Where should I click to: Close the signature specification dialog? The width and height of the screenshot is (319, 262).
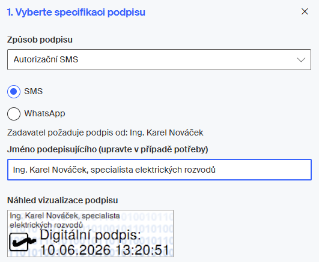pyautogui.click(x=305, y=11)
